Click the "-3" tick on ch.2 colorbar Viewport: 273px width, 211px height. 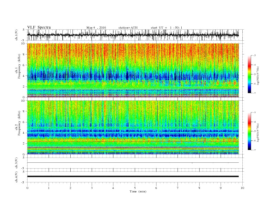pyautogui.click(x=254, y=112)
